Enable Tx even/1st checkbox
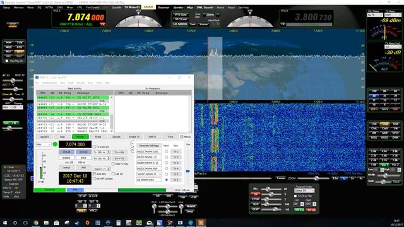This screenshot has height=227, width=404. [94, 147]
